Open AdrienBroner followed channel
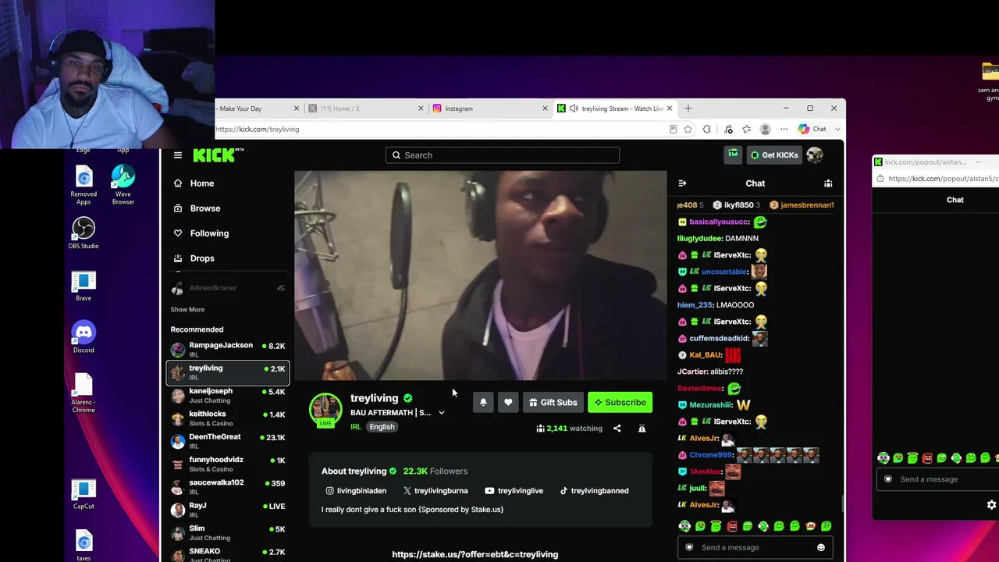The image size is (999, 562). point(227,288)
